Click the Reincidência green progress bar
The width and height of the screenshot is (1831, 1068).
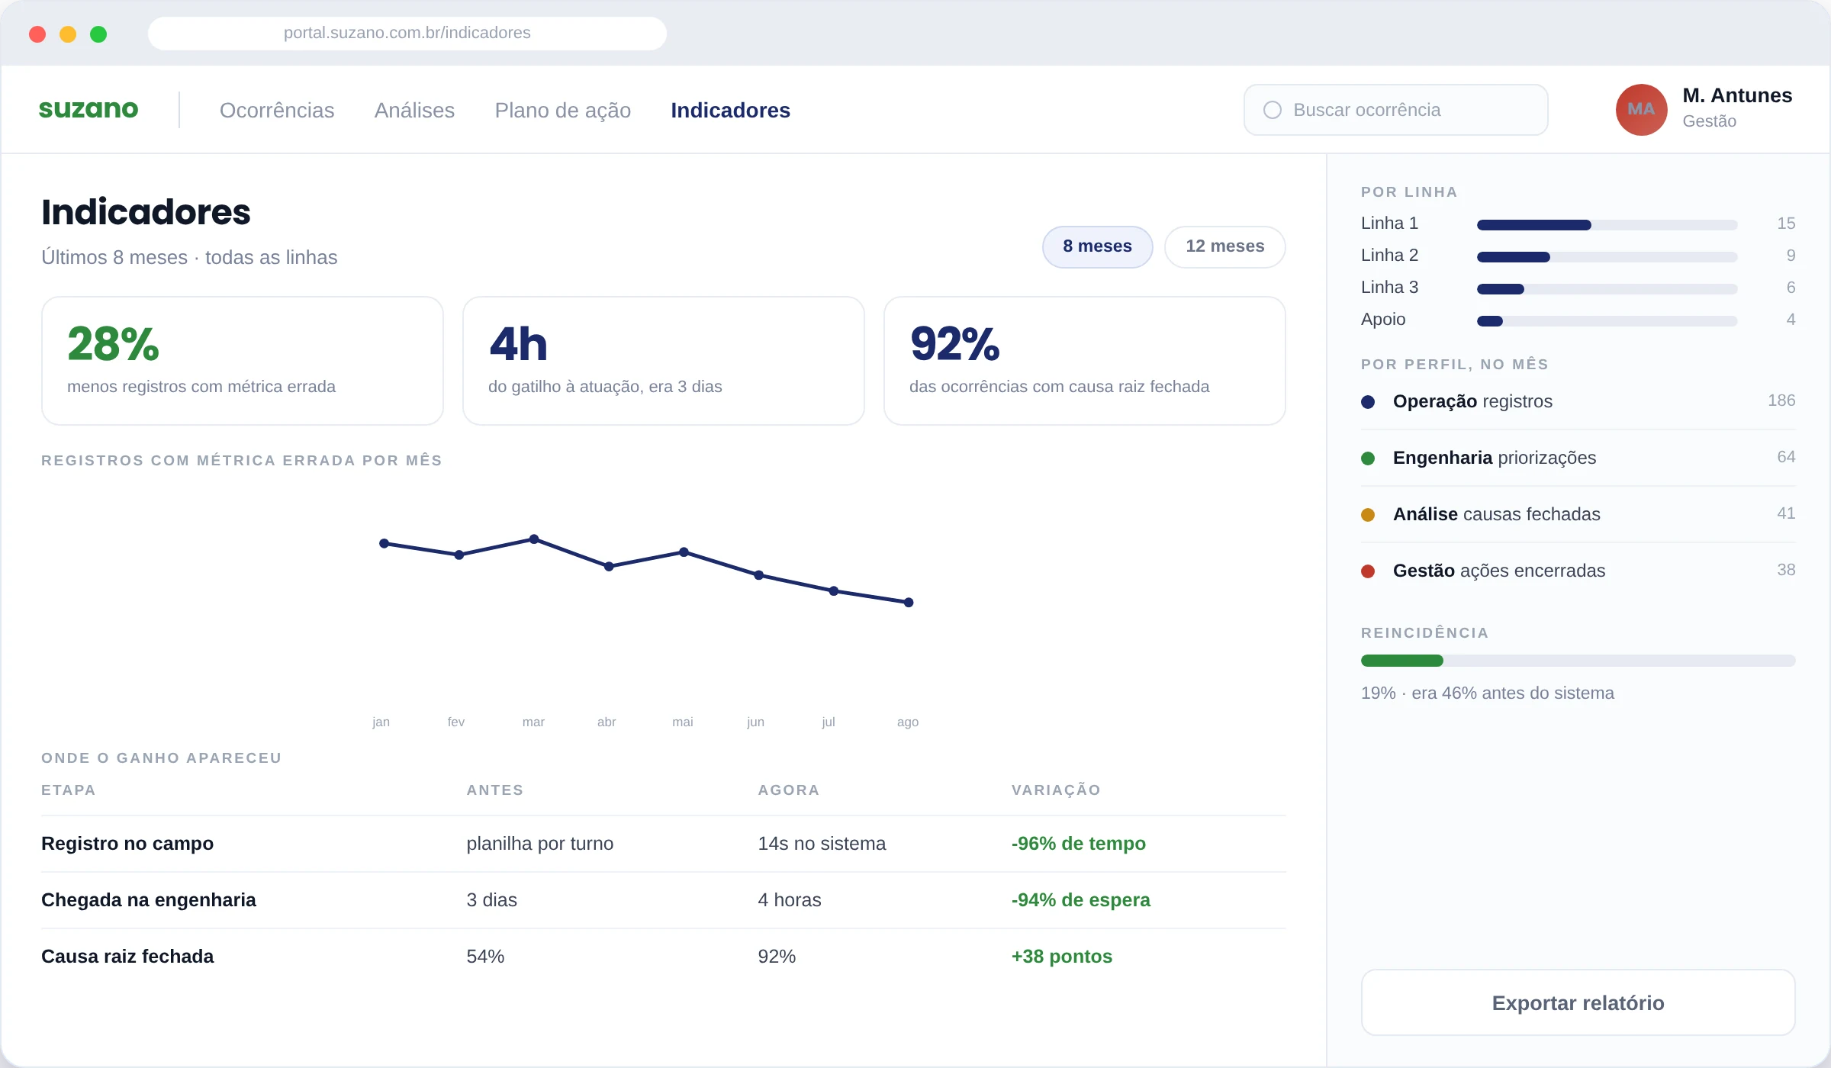(x=1401, y=661)
